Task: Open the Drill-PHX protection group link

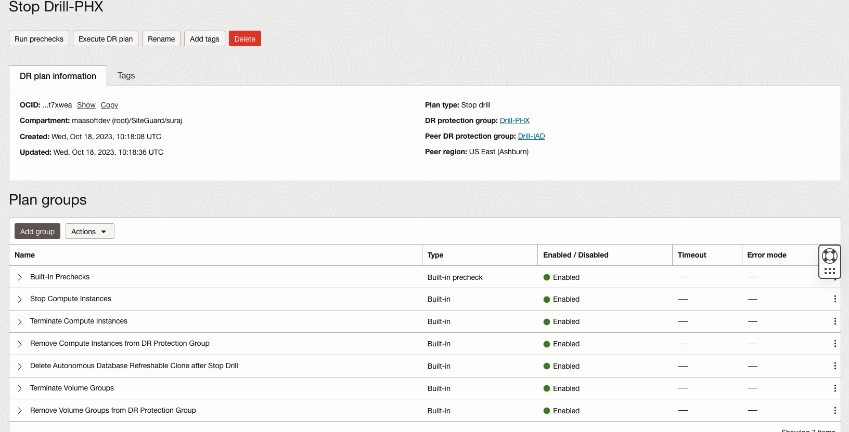Action: click(514, 120)
